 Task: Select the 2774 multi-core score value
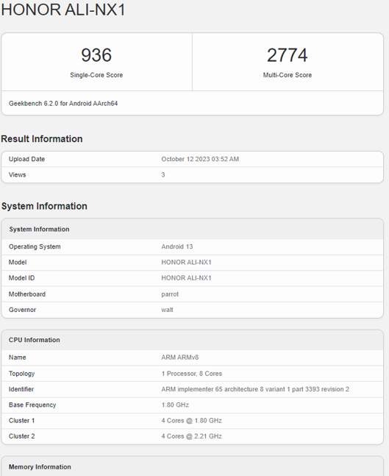tap(288, 55)
